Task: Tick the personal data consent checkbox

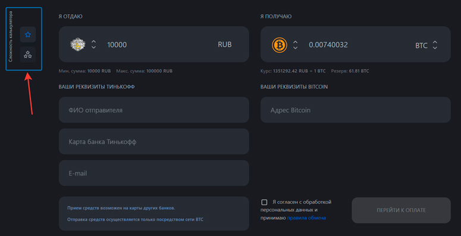Action: coord(264,202)
